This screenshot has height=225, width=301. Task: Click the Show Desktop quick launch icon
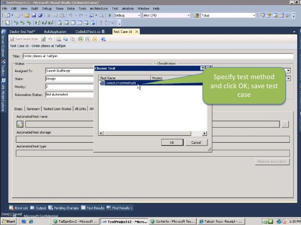pos(24,221)
